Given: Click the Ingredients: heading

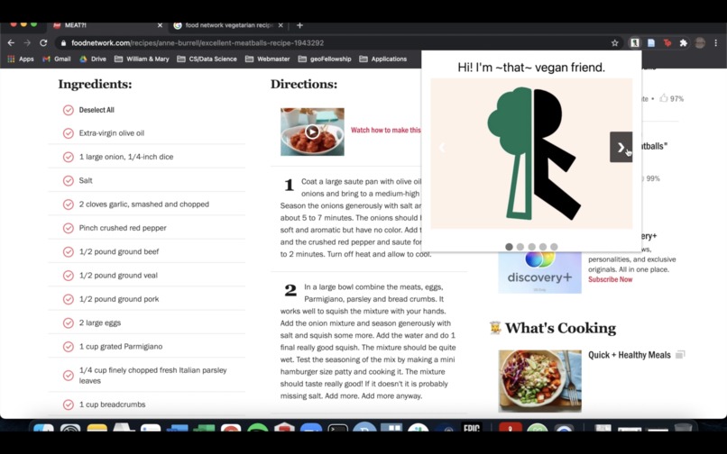Looking at the screenshot, I should pyautogui.click(x=95, y=85).
